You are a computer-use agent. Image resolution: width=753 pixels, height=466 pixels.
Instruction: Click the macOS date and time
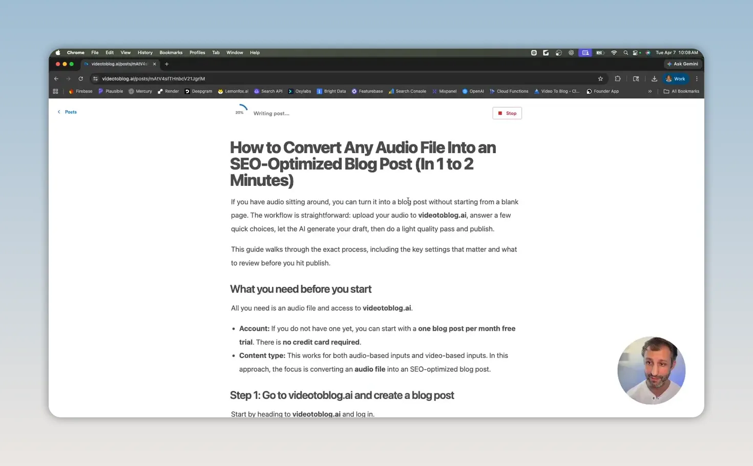[677, 52]
